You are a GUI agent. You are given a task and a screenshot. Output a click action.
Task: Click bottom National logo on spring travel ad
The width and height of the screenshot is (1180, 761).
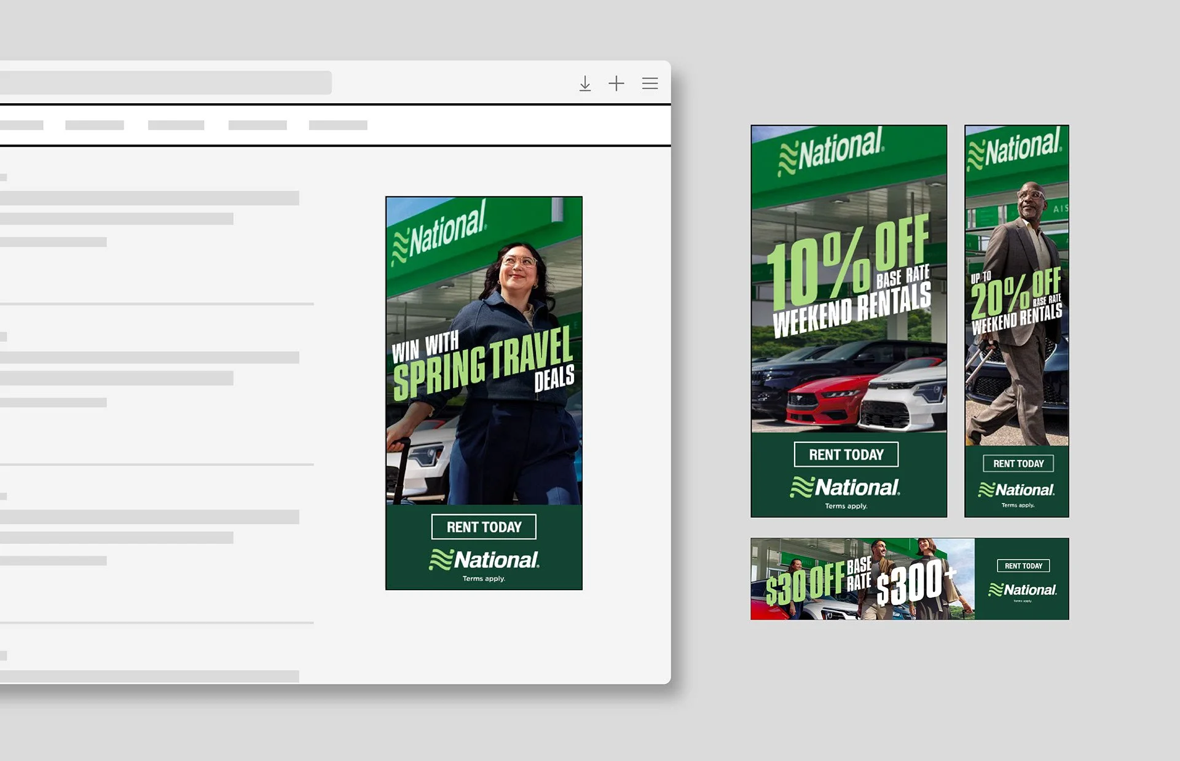[484, 560]
